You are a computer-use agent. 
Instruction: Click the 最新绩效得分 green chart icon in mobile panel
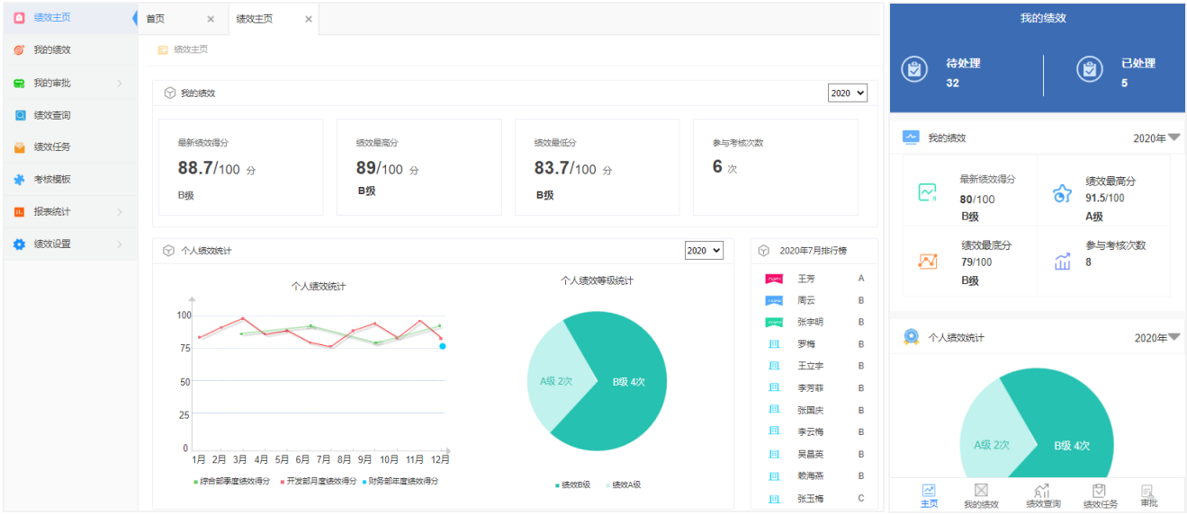(x=927, y=191)
